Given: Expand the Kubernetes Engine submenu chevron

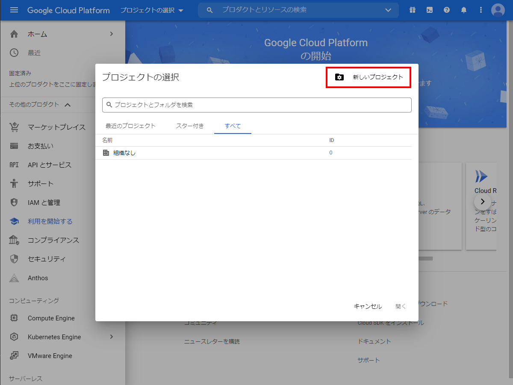Looking at the screenshot, I should (111, 337).
